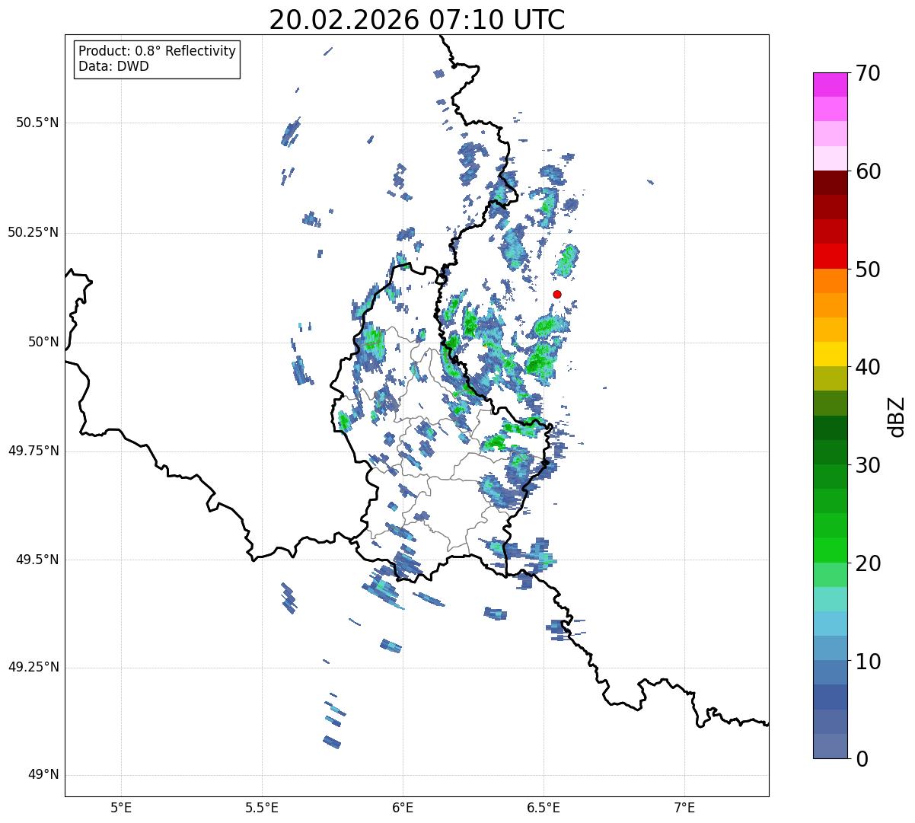Click the colorbar '0' tick label

(x=862, y=759)
